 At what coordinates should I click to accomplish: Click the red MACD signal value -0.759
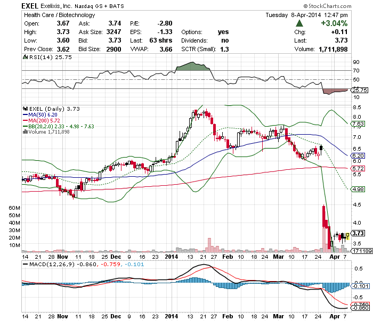(111, 265)
